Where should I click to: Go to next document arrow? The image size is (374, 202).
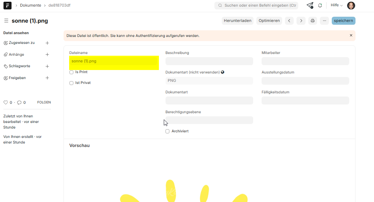pyautogui.click(x=301, y=21)
